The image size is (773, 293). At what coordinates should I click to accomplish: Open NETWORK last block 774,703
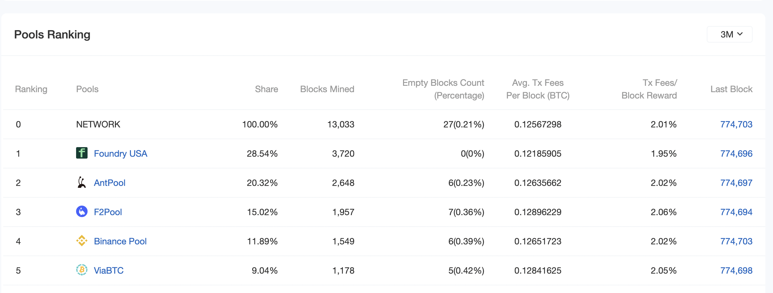point(736,125)
